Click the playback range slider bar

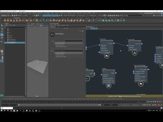[59, 105]
